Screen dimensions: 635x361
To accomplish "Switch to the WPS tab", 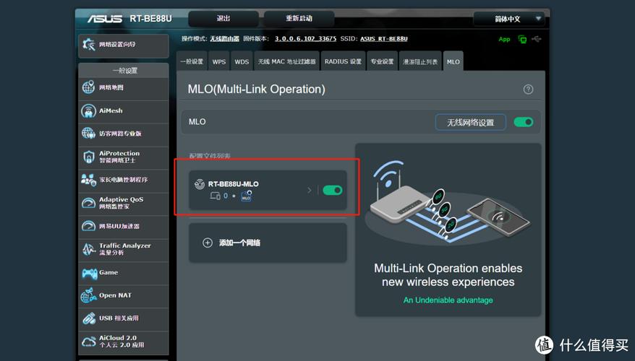I will coord(219,61).
